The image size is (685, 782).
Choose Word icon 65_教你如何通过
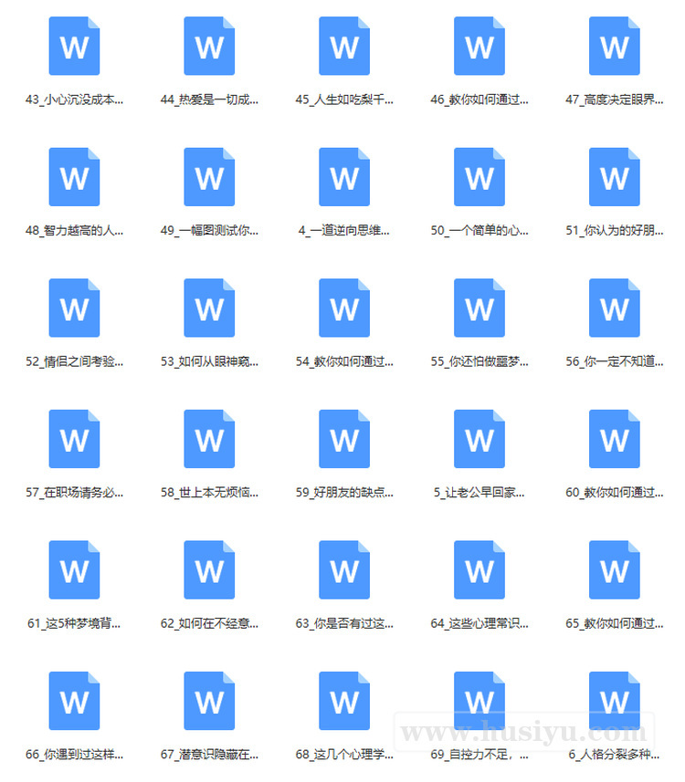click(x=615, y=570)
